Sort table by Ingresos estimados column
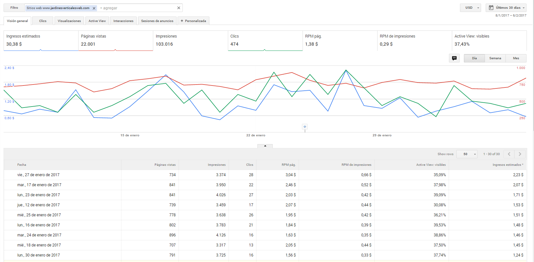Screen dimensions: 534x262 [x=508, y=165]
